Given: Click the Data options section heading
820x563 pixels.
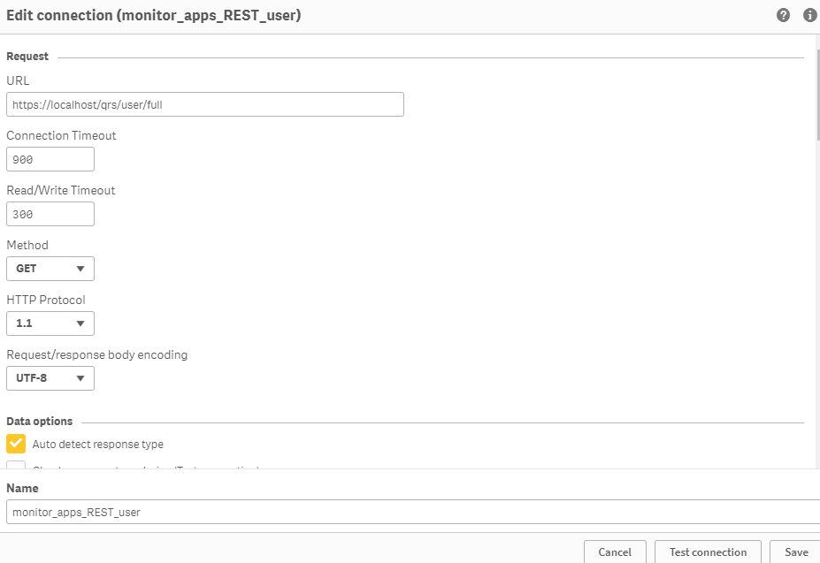Looking at the screenshot, I should point(40,422).
